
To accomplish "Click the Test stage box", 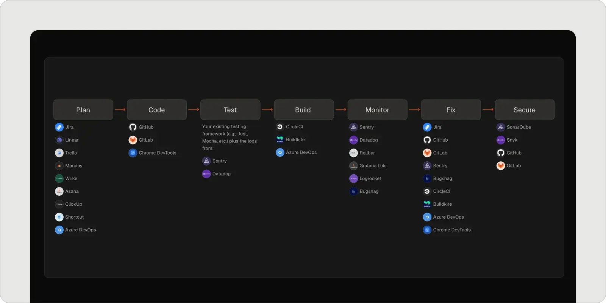I will pyautogui.click(x=230, y=110).
